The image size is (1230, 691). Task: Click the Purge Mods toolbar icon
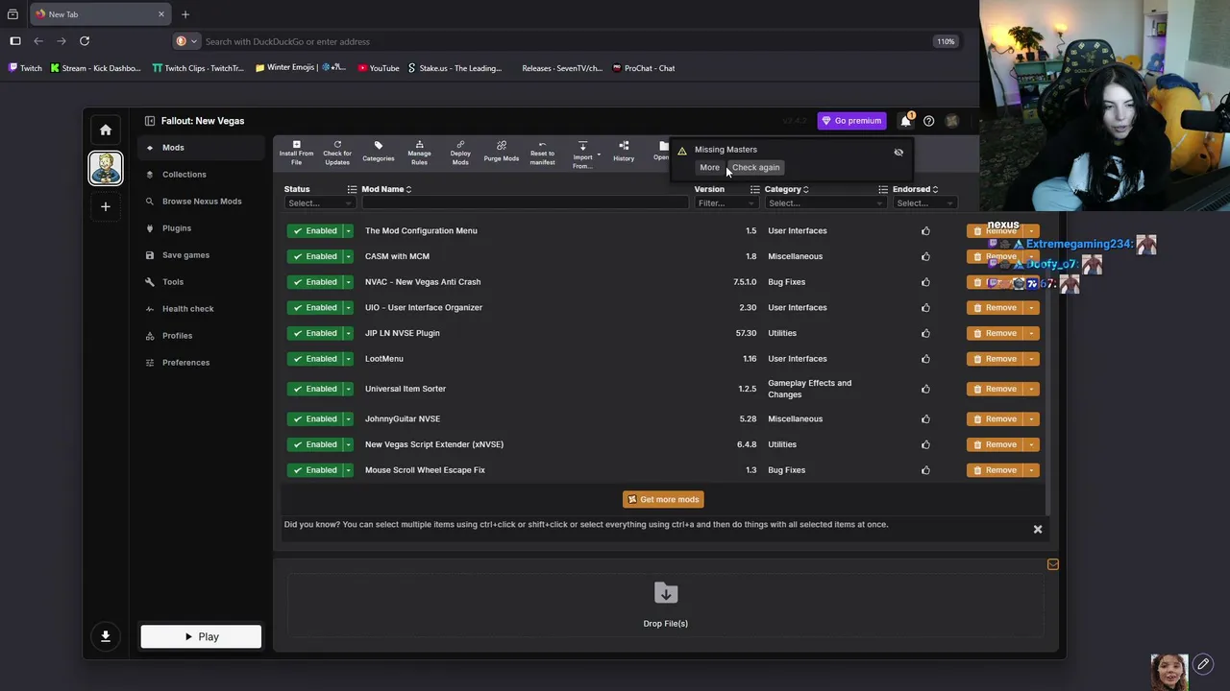502,152
